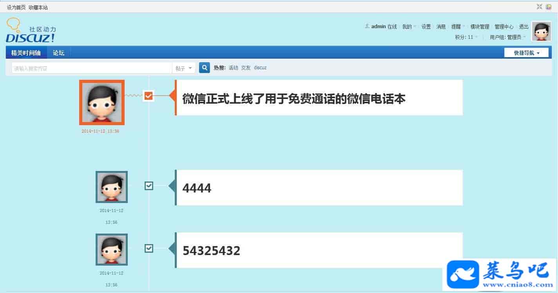Click the orange check marker for the 微信 post
558x293 pixels.
point(148,95)
